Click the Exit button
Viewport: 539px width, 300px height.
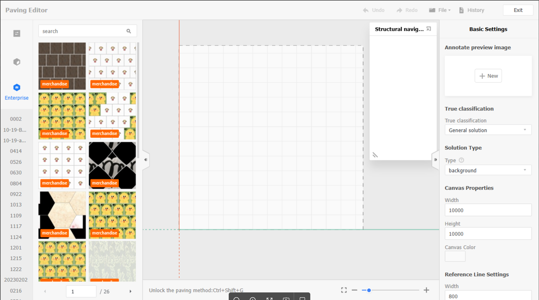(518, 10)
